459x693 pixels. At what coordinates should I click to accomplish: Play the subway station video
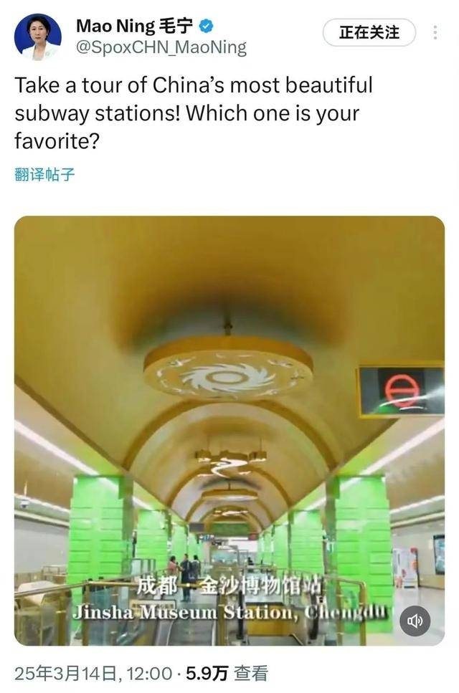[x=229, y=431]
